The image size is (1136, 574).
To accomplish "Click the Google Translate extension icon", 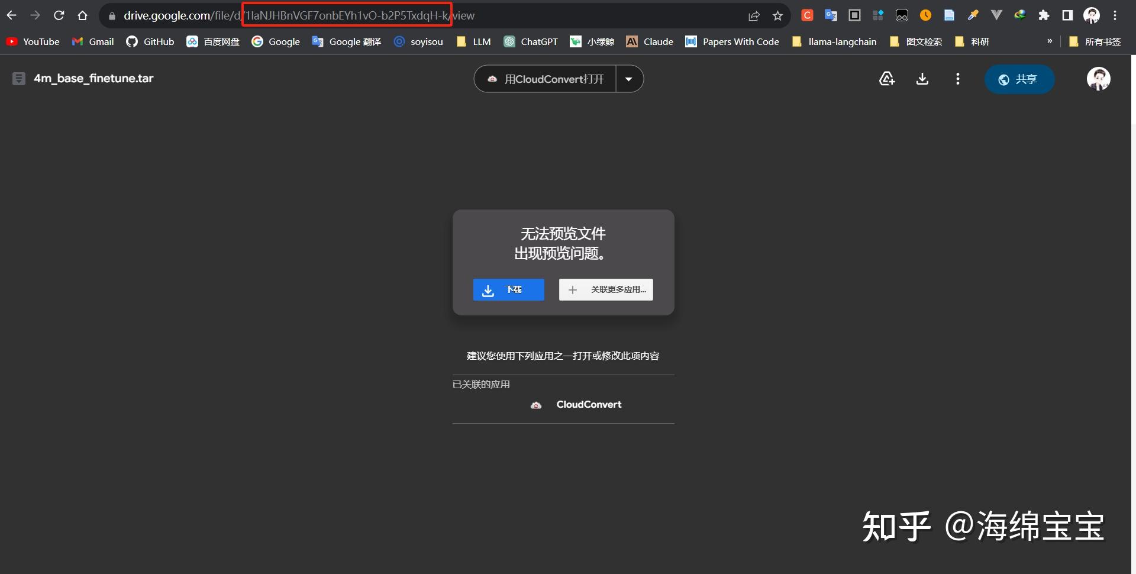I will [831, 15].
